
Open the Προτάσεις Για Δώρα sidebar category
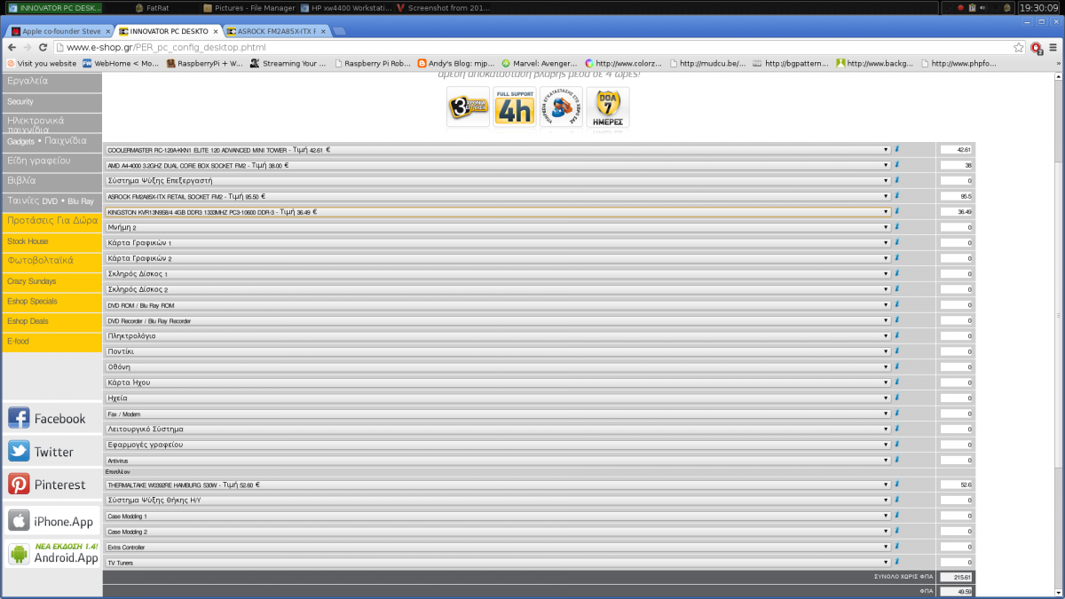[51, 221]
